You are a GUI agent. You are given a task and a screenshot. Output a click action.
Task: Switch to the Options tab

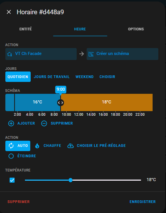coord(136,29)
